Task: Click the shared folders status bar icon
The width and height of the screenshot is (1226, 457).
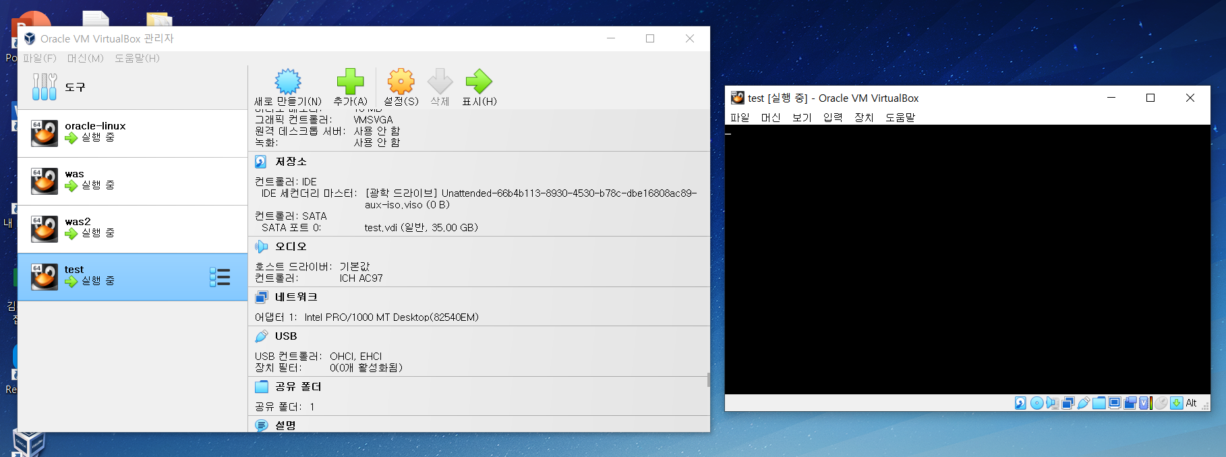Action: point(1099,403)
